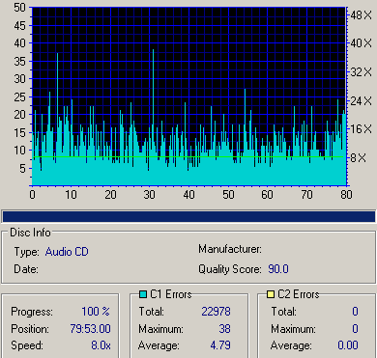Click the C2 Errors total value
This screenshot has height=358, width=377.
click(x=355, y=312)
